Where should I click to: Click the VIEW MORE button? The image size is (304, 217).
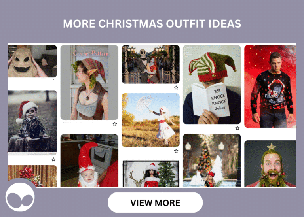point(155,203)
